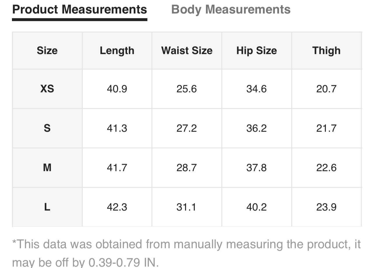Viewport: 374px width, 268px height.
Task: Click the manual measurement disclaimer note
Action: click(186, 253)
